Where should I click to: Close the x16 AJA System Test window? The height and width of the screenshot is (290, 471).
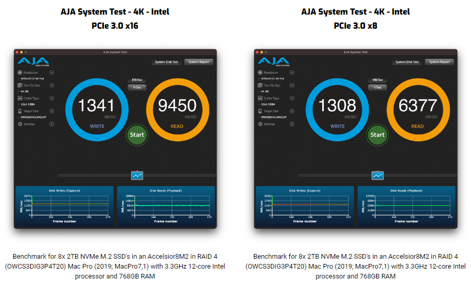(x=17, y=52)
